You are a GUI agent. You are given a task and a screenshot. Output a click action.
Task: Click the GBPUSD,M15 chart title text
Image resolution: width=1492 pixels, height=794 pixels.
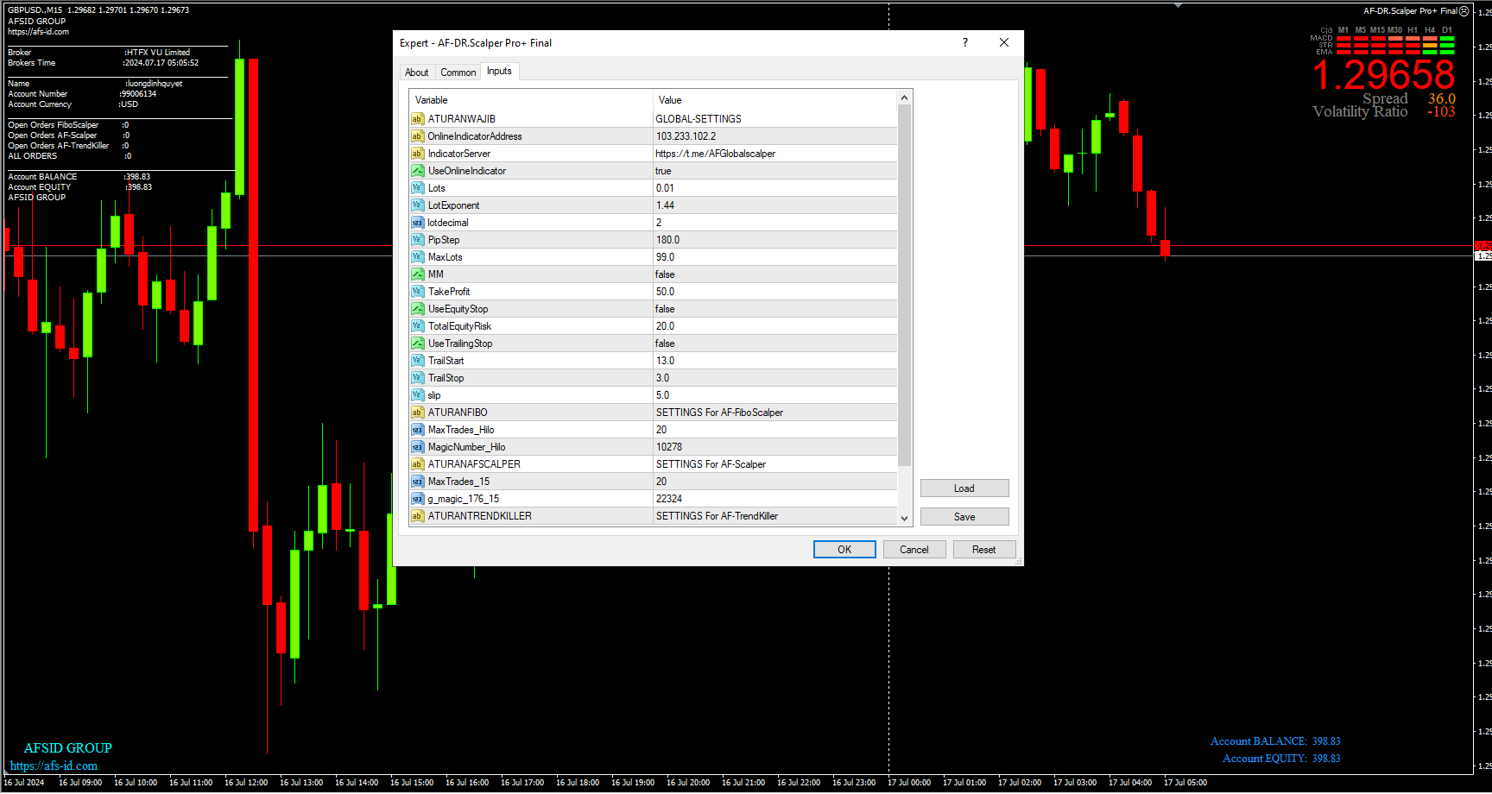35,10
